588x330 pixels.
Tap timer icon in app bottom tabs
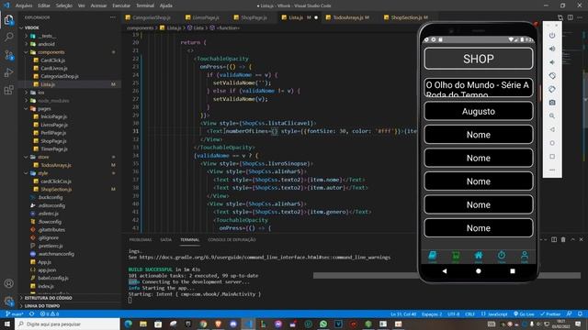tap(502, 256)
